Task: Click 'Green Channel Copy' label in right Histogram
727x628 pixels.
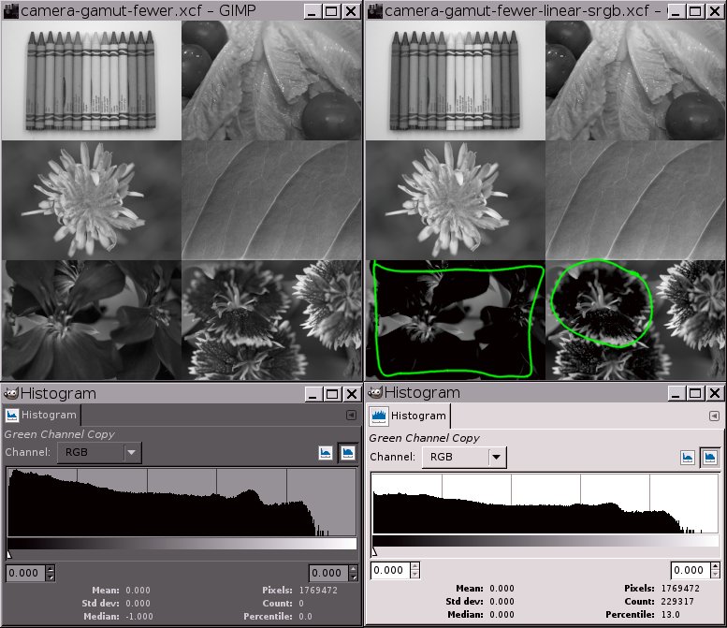Action: click(424, 438)
